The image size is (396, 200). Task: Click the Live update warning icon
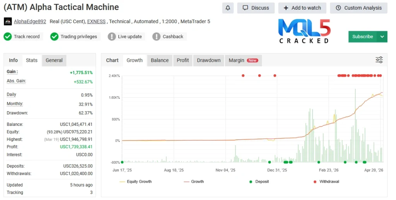click(x=112, y=37)
